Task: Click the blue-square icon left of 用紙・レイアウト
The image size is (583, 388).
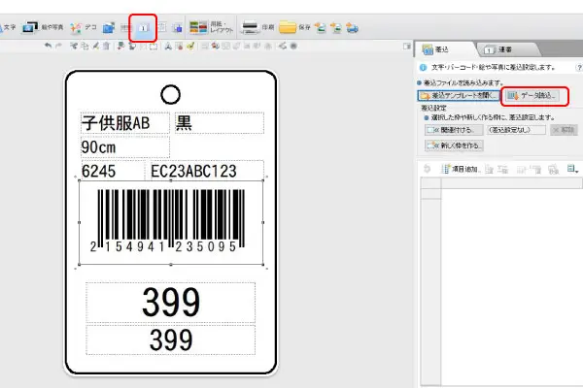Action: point(178,28)
